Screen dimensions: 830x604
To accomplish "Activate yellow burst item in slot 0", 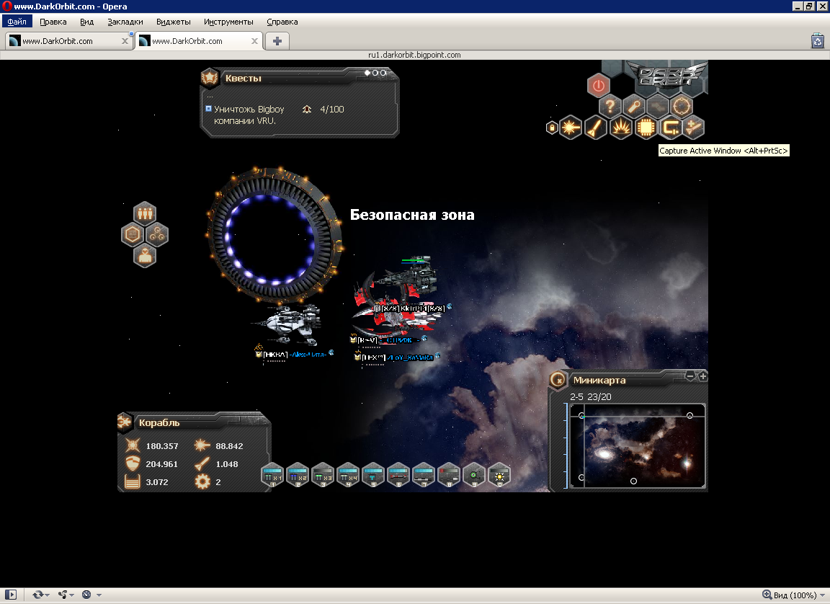I will (499, 475).
